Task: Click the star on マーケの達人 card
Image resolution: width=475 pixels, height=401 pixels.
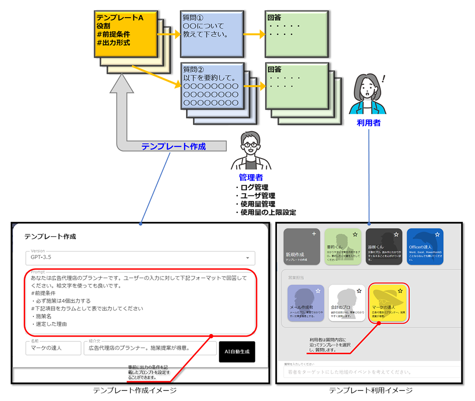Action: (400, 291)
